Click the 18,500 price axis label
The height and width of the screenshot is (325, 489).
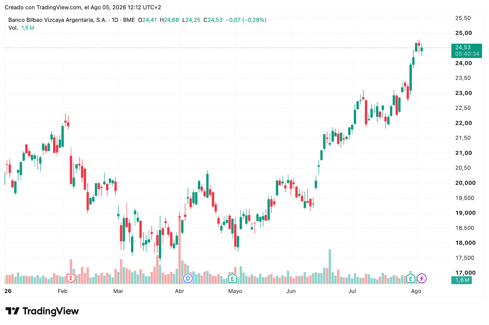[x=465, y=228]
